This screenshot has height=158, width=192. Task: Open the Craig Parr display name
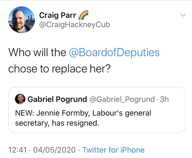57,15
